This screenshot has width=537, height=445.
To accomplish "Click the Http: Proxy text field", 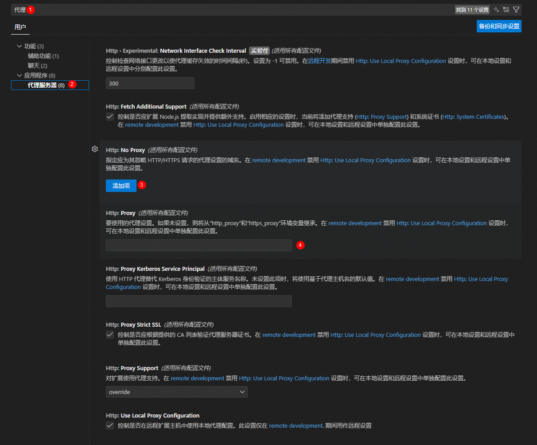I will [x=198, y=245].
